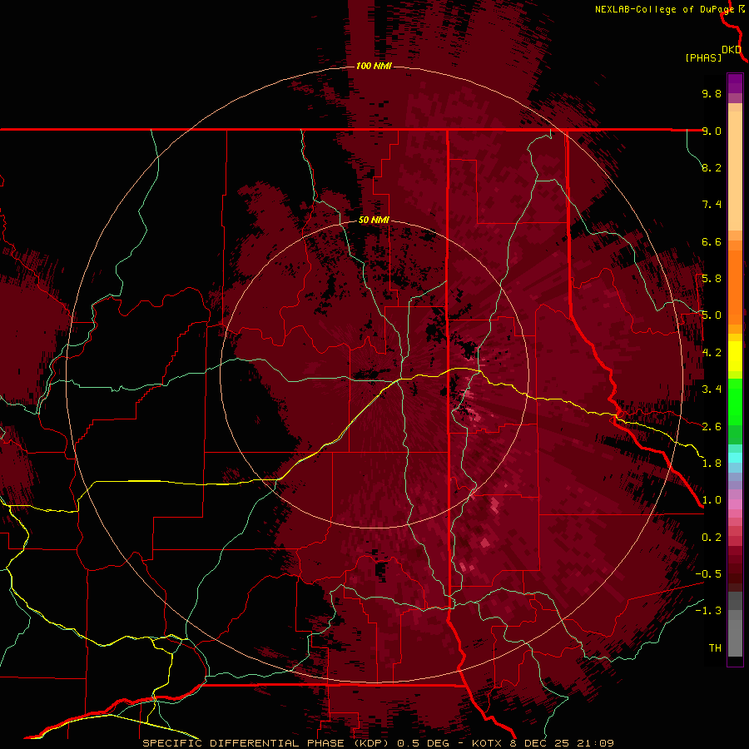Pick the yellow color bar segment
The width and height of the screenshot is (749, 749).
point(735,356)
